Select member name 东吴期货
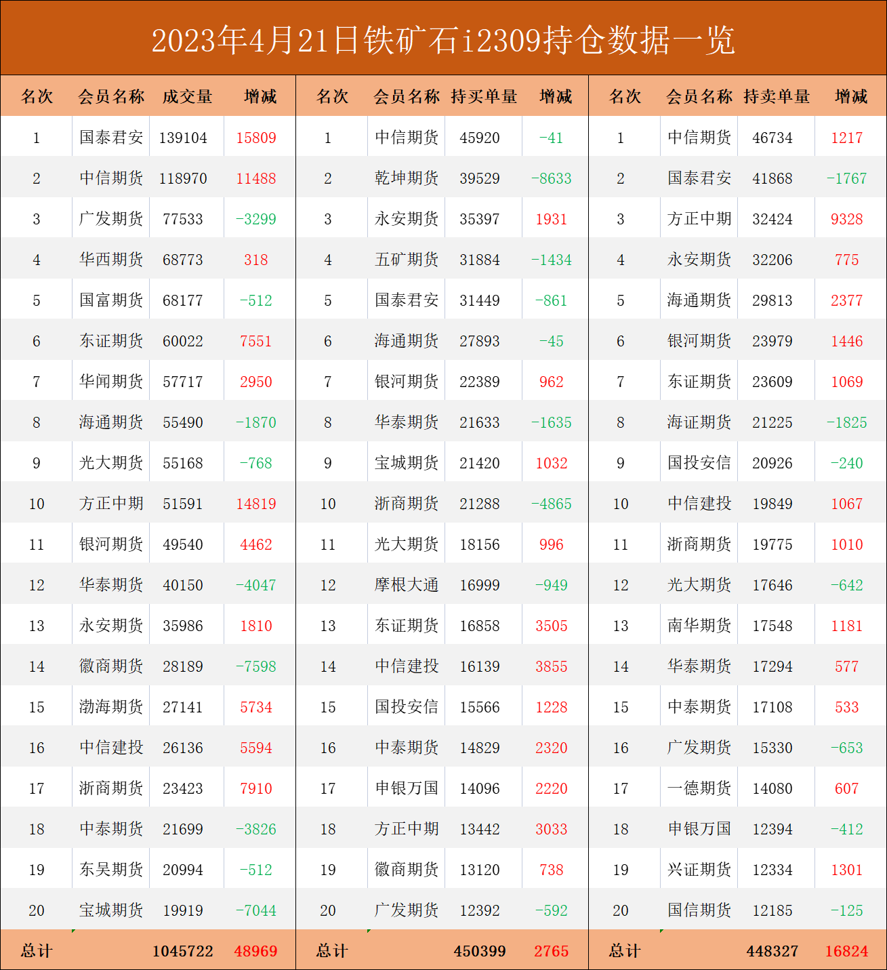The height and width of the screenshot is (970, 887). (x=111, y=870)
